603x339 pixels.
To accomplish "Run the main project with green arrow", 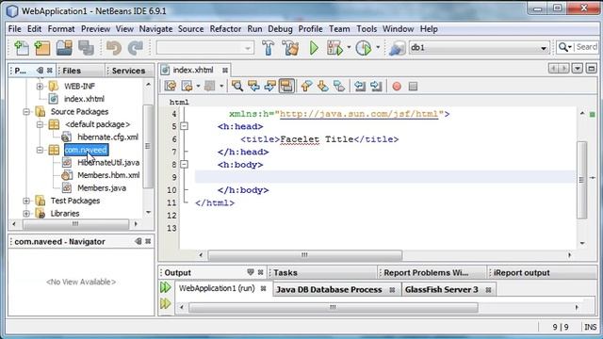I will (x=314, y=48).
